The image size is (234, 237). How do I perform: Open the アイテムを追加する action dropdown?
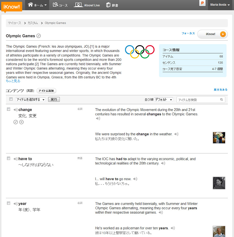tap(30, 100)
